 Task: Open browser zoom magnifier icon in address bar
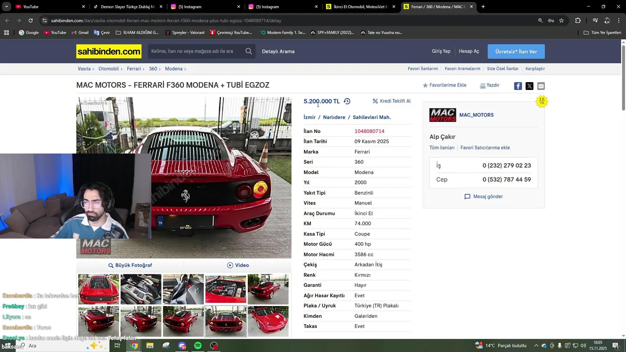point(540,21)
